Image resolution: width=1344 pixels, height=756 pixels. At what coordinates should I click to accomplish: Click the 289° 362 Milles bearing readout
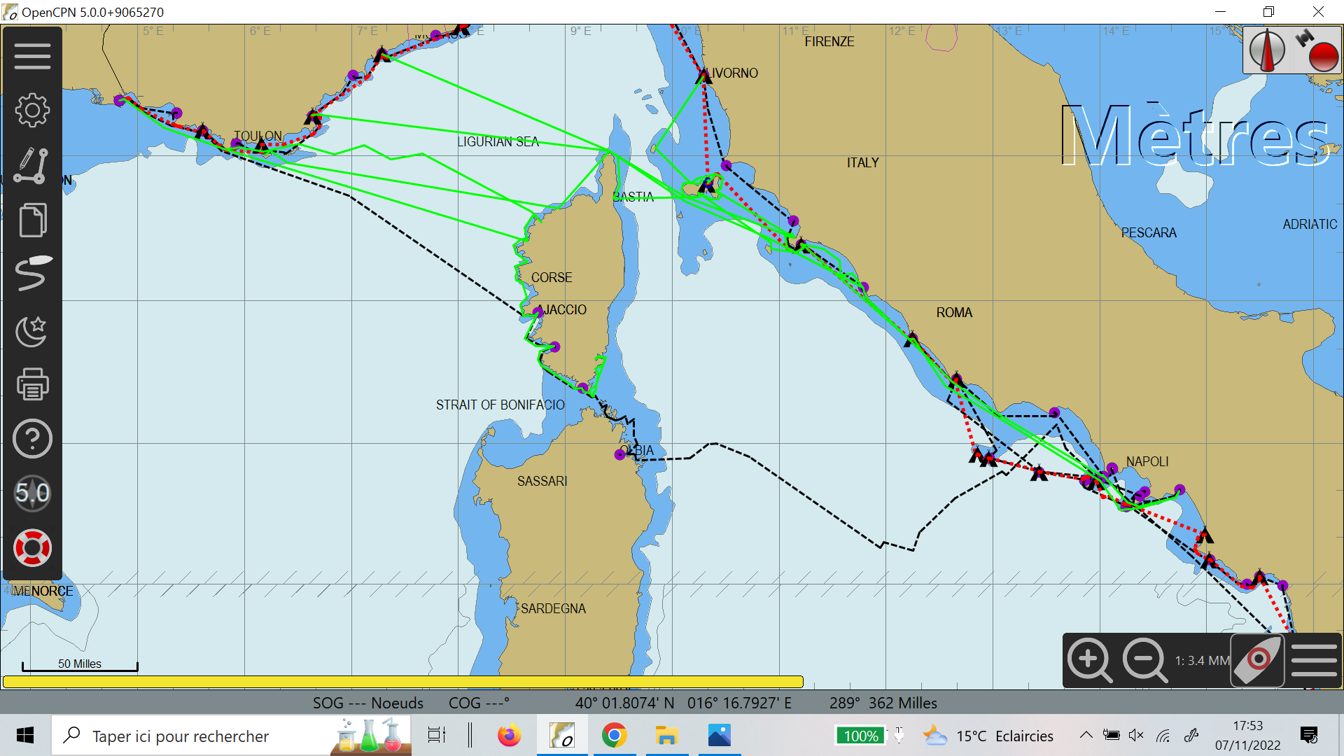(x=883, y=703)
